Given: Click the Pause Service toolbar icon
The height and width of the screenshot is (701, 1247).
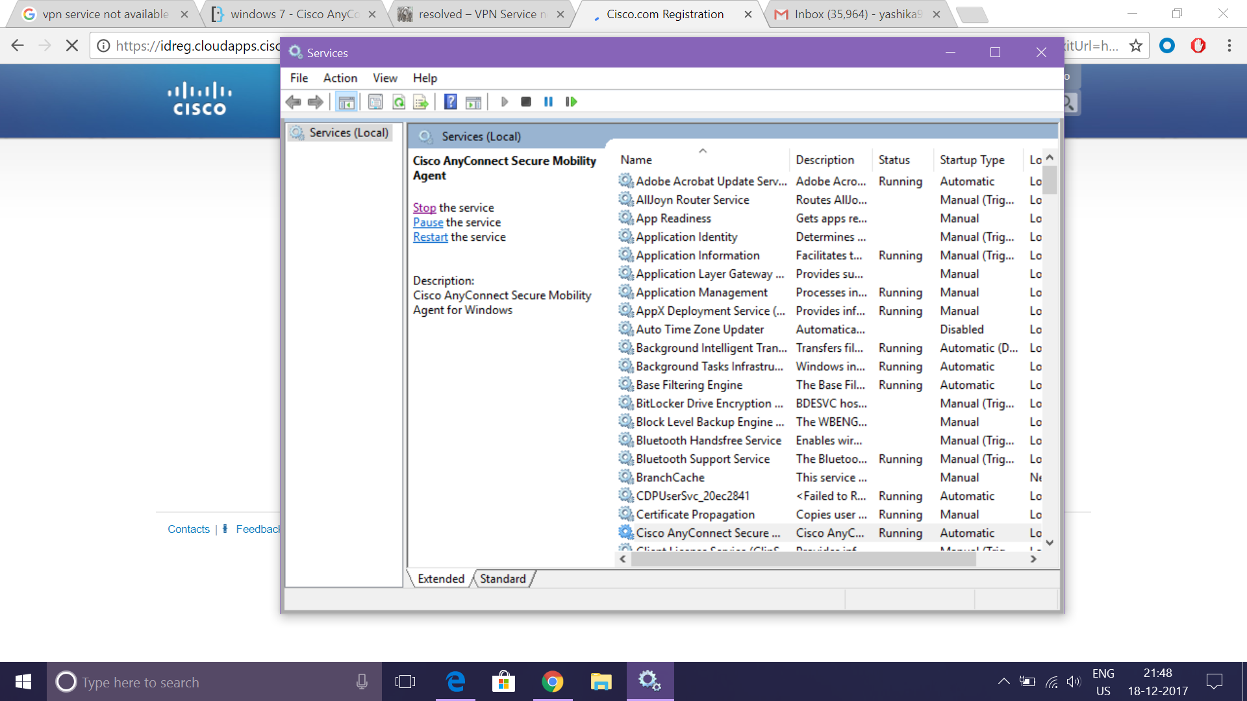Looking at the screenshot, I should [x=548, y=102].
